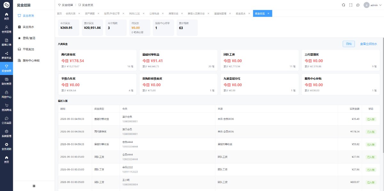This screenshot has height=191, width=384.
Task: Open 财务管理 in the sidebar
Action: [6, 81]
